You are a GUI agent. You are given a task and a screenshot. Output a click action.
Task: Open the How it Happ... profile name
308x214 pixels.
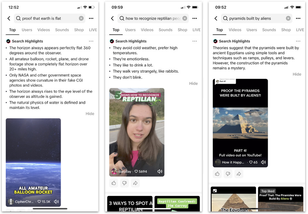[x=233, y=162]
